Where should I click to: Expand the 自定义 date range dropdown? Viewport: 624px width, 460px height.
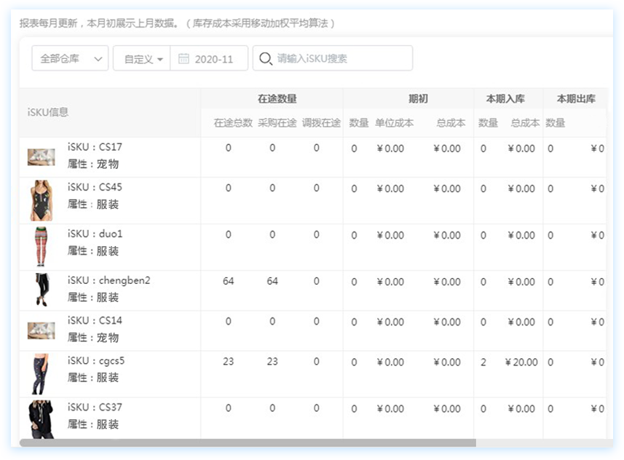142,59
